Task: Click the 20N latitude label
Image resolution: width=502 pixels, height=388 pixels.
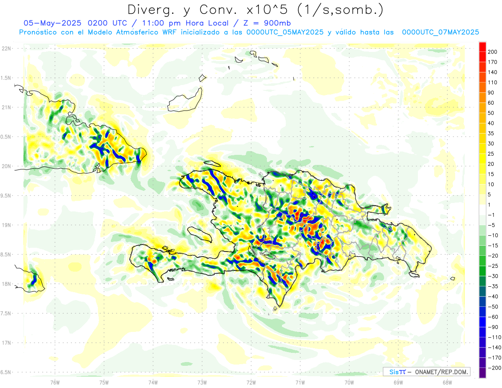Action: pyautogui.click(x=6, y=166)
